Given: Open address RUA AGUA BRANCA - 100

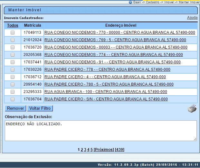Looking at the screenshot, I should point(106,92).
